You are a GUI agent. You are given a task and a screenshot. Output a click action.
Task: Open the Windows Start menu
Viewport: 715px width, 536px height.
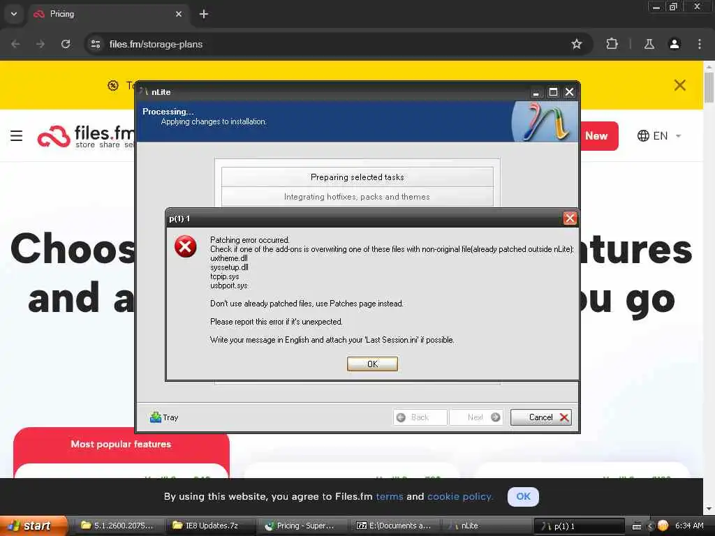(33, 526)
